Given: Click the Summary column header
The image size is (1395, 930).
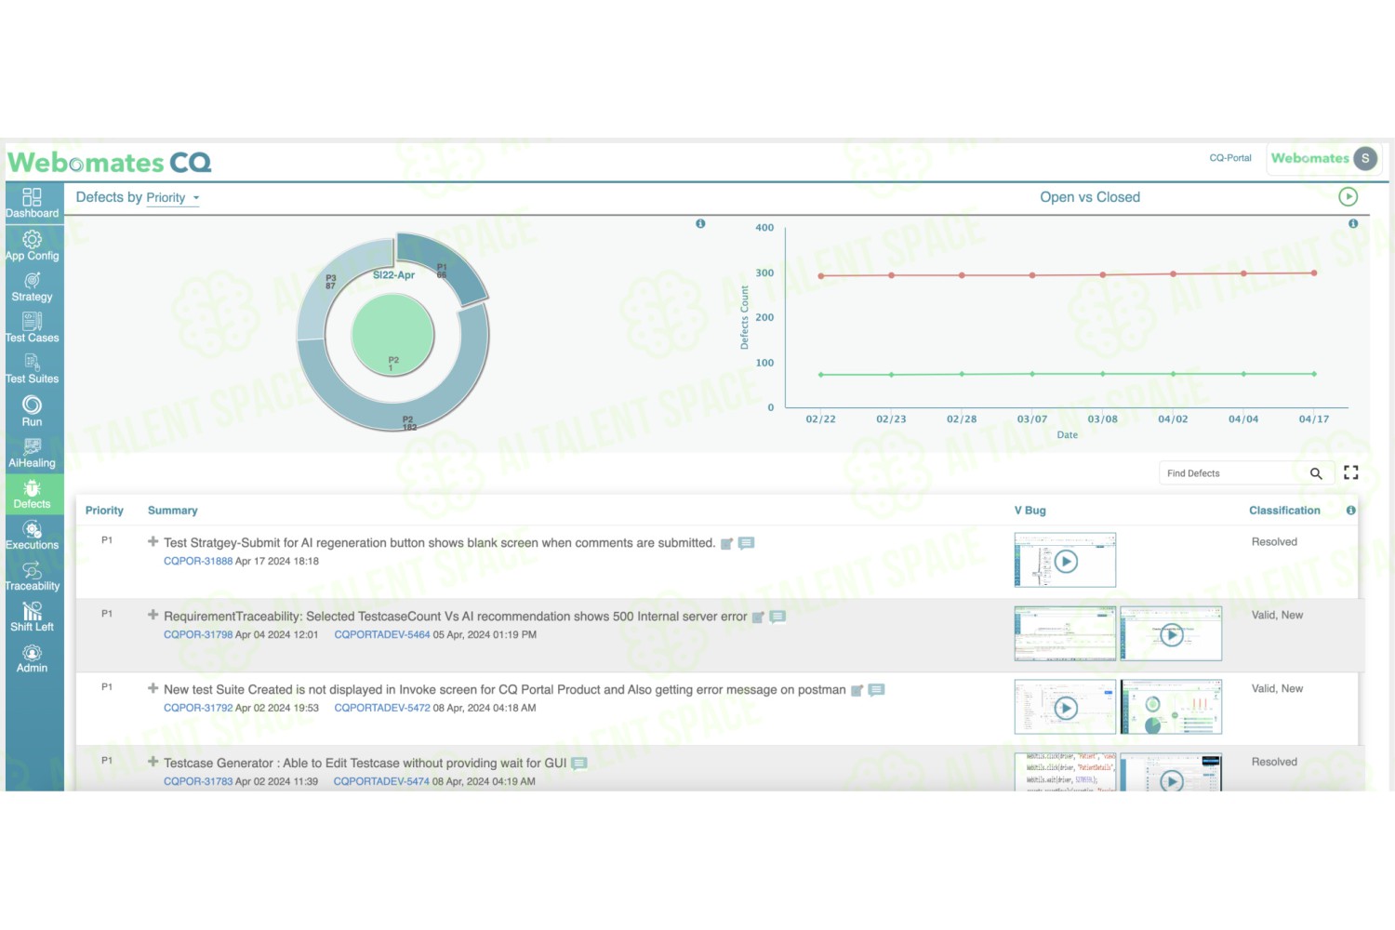Looking at the screenshot, I should click(x=173, y=511).
